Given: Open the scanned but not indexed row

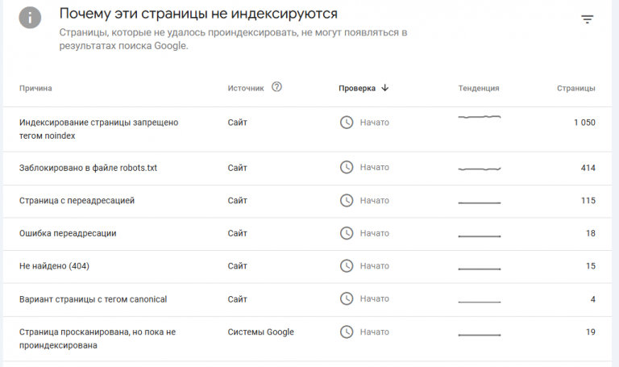Looking at the screenshot, I should 98,338.
